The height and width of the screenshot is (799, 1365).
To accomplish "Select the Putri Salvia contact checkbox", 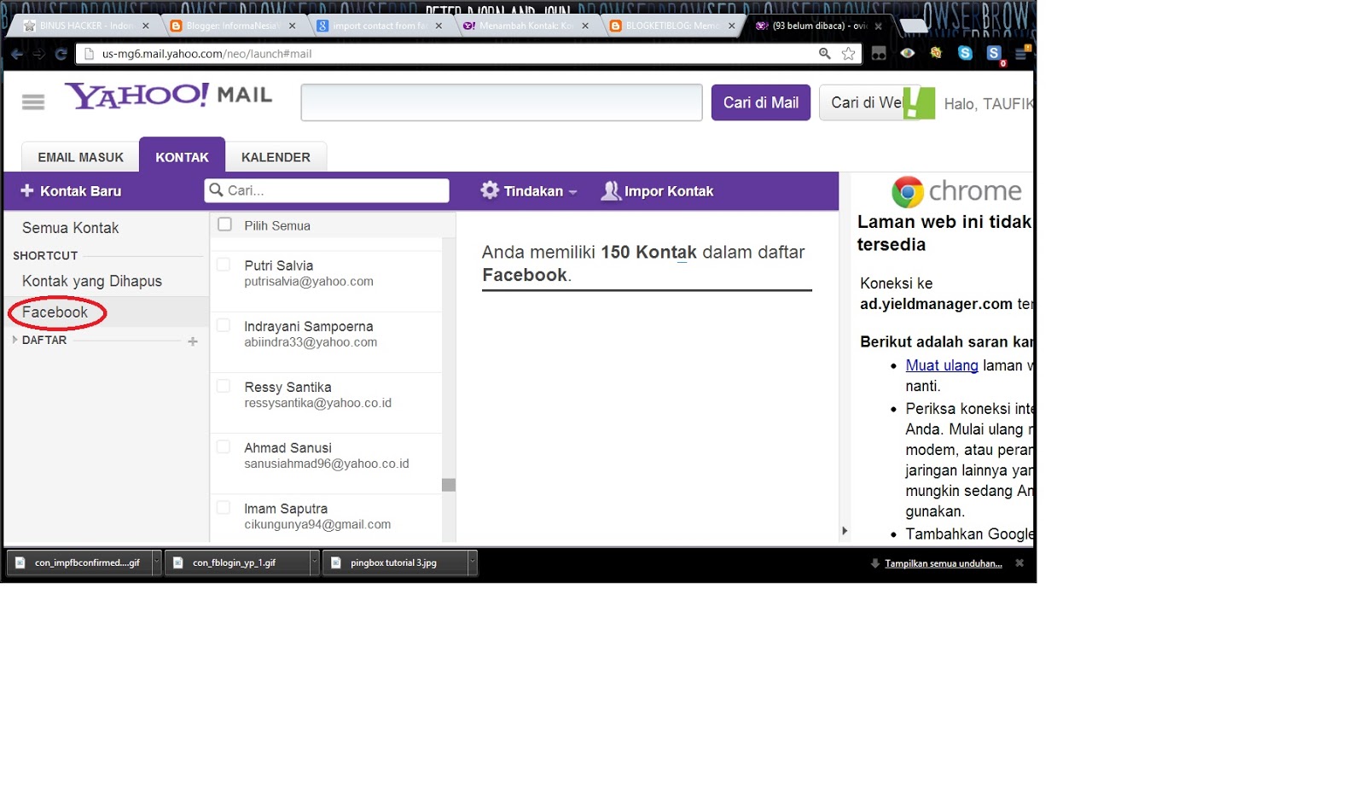I will pyautogui.click(x=224, y=265).
